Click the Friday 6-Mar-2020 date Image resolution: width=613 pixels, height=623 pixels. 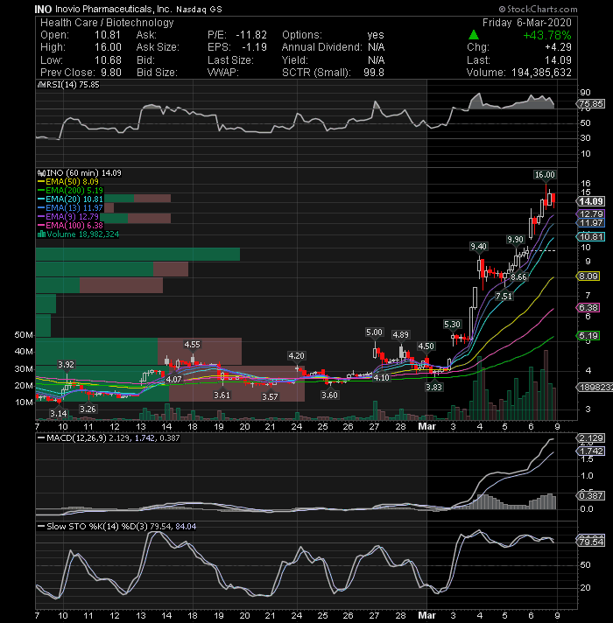(526, 23)
